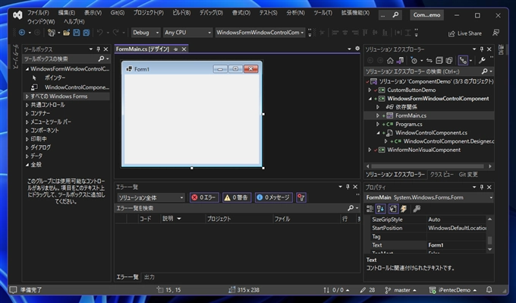
Task: Click the Live Share button
Action: pos(464,33)
